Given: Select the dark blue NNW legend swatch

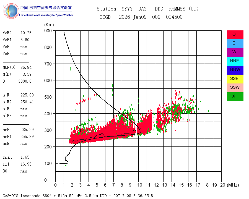Looking at the screenshot, I should coord(235,70).
